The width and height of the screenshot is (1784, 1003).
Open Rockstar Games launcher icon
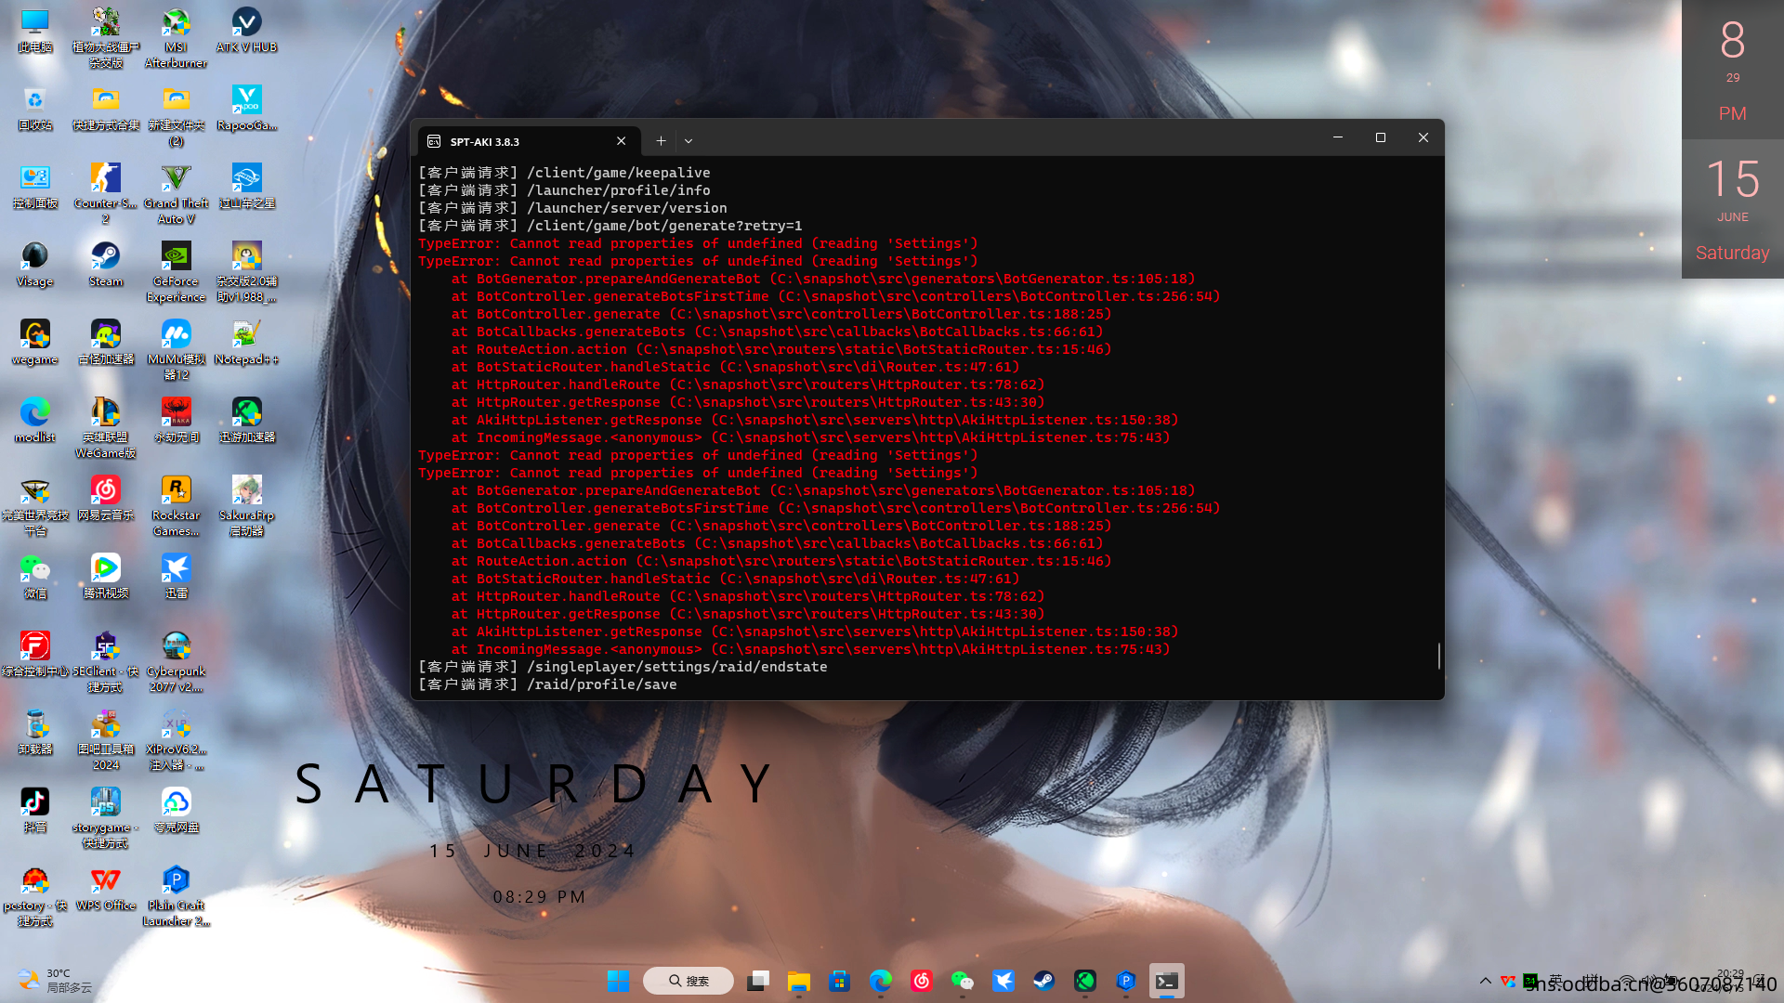(x=176, y=490)
